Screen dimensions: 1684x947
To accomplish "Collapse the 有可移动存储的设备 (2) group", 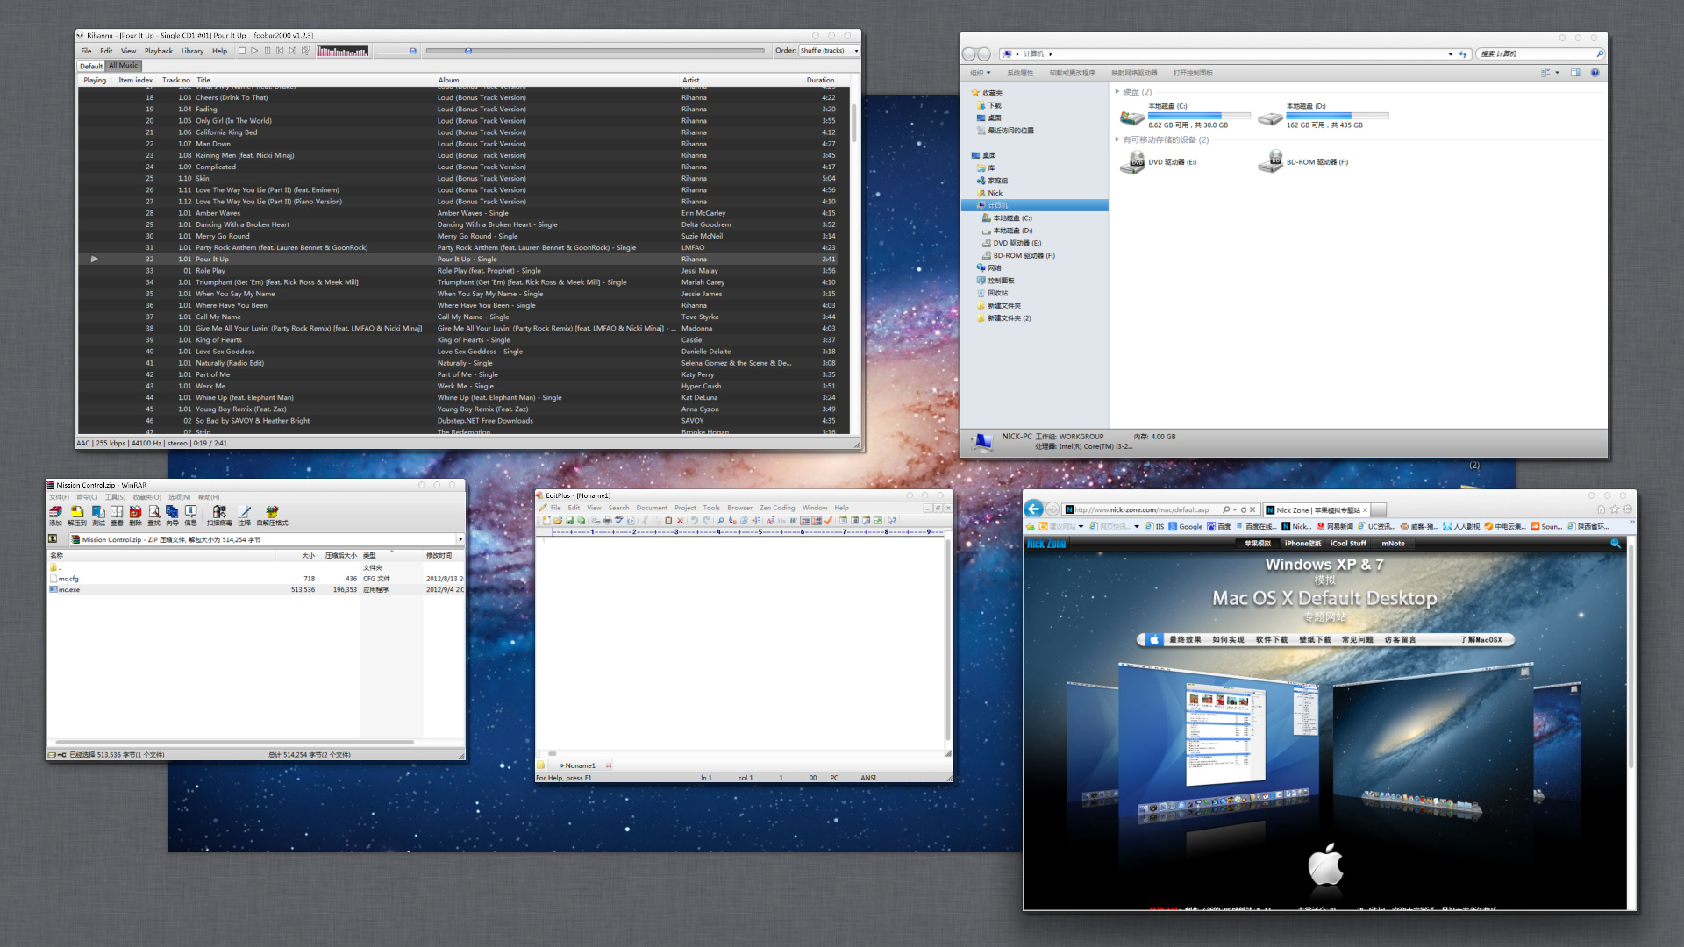I will [x=1117, y=139].
